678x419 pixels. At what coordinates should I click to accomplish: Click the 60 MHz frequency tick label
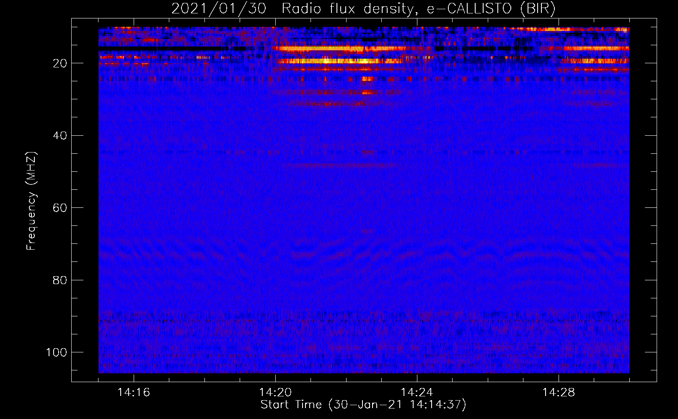pyautogui.click(x=60, y=208)
